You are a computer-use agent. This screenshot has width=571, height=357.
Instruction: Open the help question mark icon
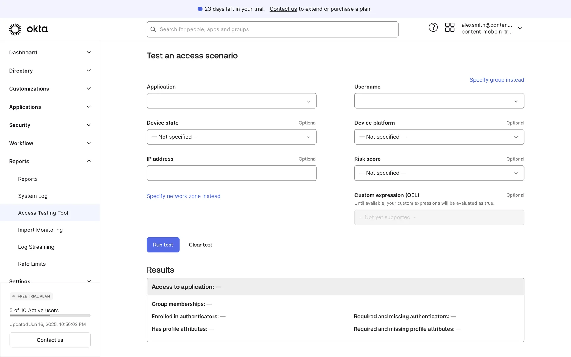click(x=433, y=27)
